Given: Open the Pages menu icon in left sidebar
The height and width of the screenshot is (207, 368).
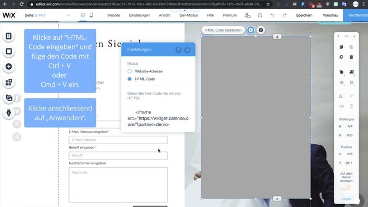Looking at the screenshot, I should pyautogui.click(x=9, y=36).
